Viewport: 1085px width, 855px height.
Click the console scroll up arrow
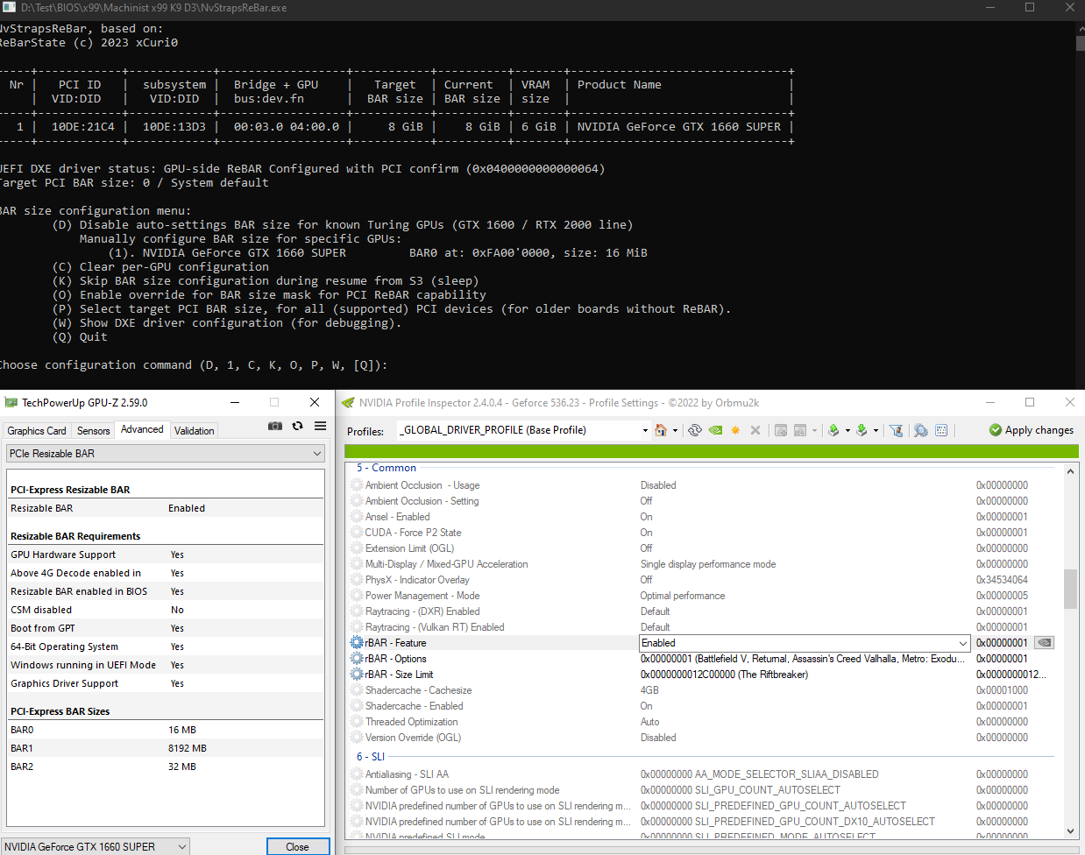1080,28
